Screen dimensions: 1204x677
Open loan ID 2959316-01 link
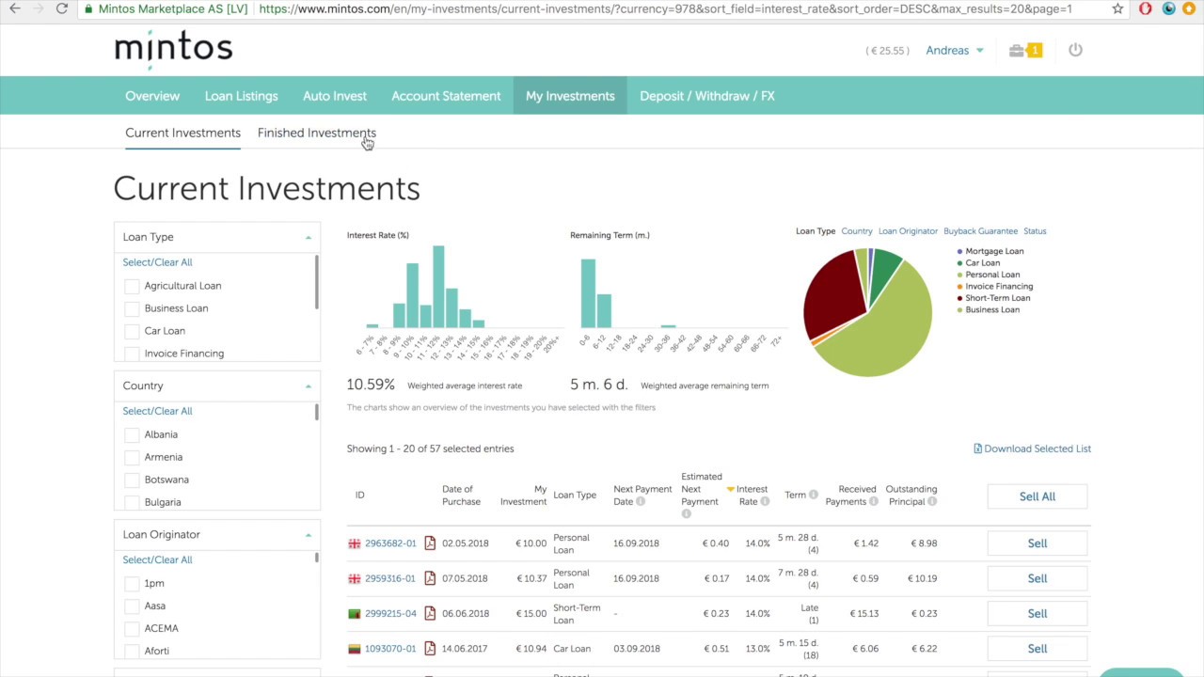click(x=390, y=578)
